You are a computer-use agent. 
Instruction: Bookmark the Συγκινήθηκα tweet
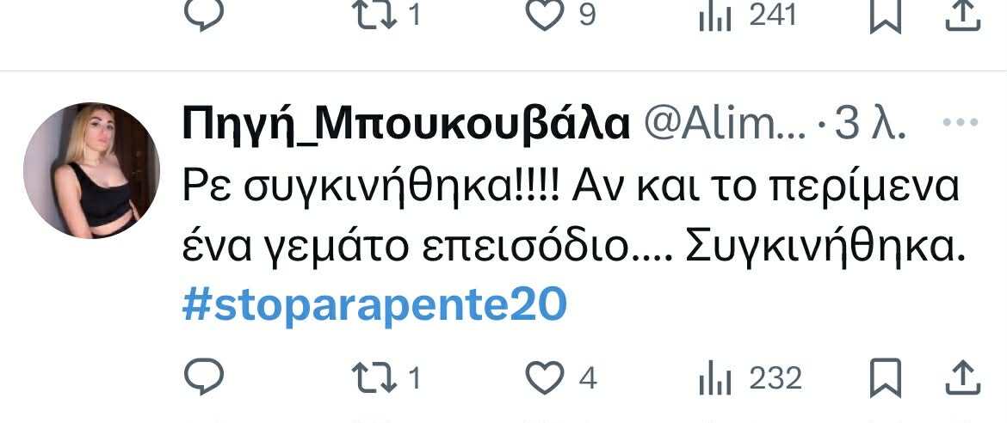pyautogui.click(x=886, y=377)
